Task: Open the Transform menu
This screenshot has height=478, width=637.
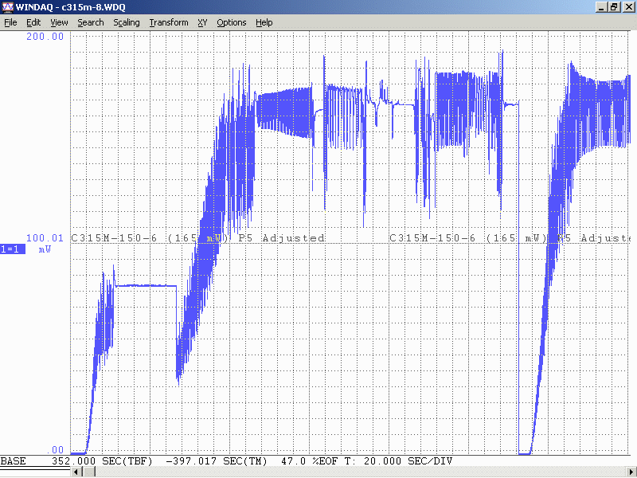Action: (169, 22)
